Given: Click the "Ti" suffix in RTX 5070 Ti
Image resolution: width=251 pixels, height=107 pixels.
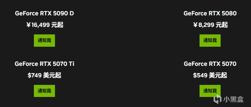Looking at the screenshot, I should pyautogui.click(x=71, y=64).
